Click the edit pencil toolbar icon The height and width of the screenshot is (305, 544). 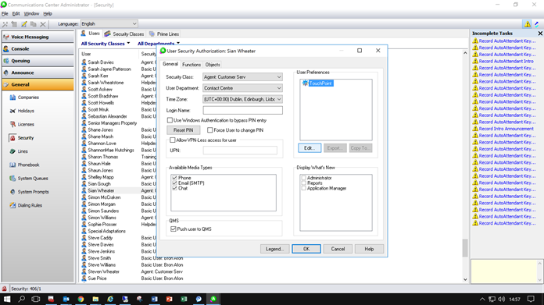(24, 24)
